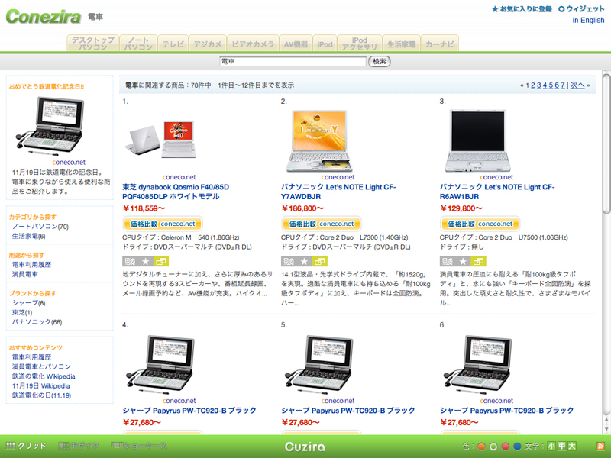This screenshot has width=611, height=458.
Task: Switch to in English
Action: coord(588,21)
